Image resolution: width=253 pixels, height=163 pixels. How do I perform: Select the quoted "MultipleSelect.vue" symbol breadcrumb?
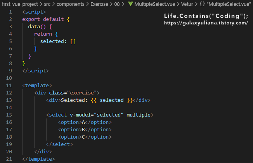pos(229,4)
